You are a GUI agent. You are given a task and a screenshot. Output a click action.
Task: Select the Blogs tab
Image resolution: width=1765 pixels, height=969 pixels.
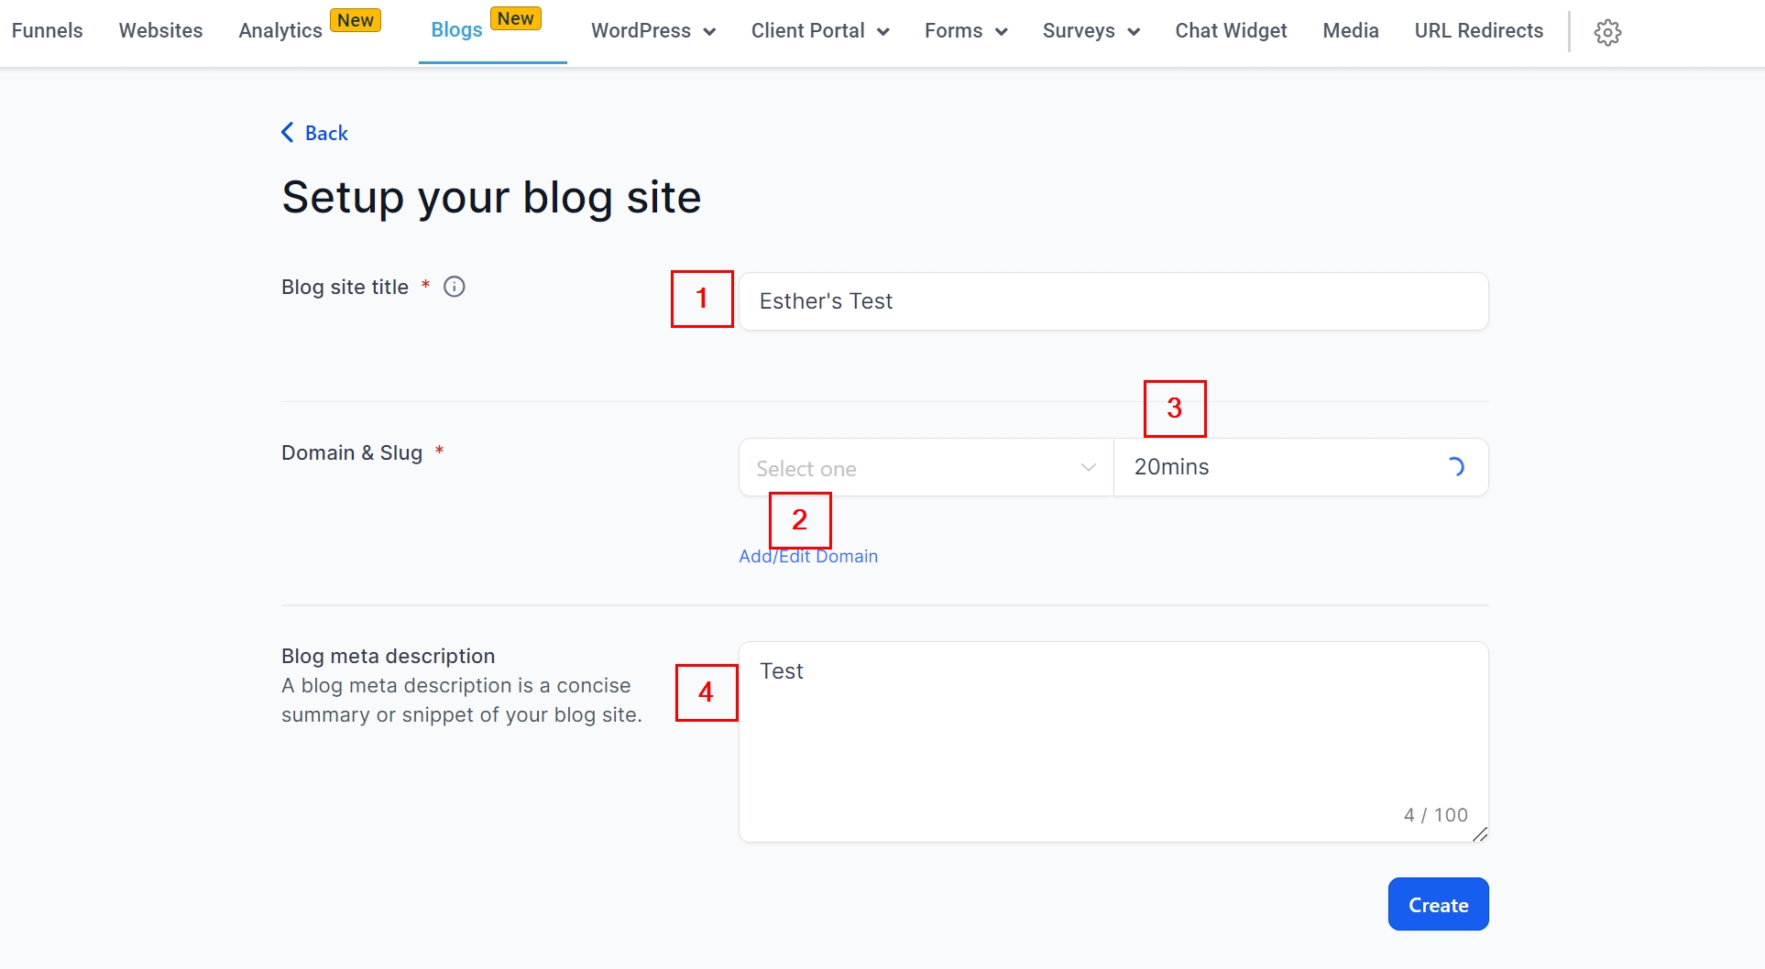click(x=456, y=30)
